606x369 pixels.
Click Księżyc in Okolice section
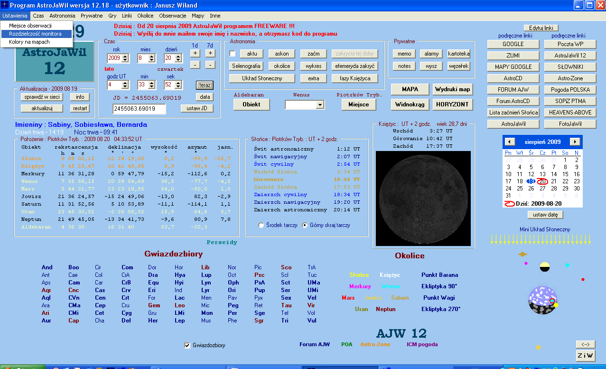390,275
